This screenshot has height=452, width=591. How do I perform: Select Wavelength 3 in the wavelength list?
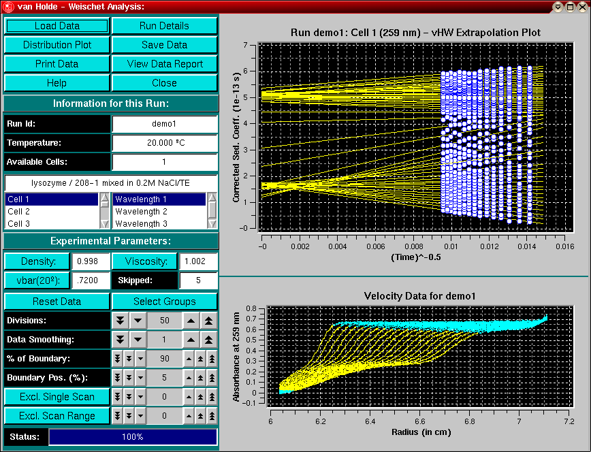point(159,223)
